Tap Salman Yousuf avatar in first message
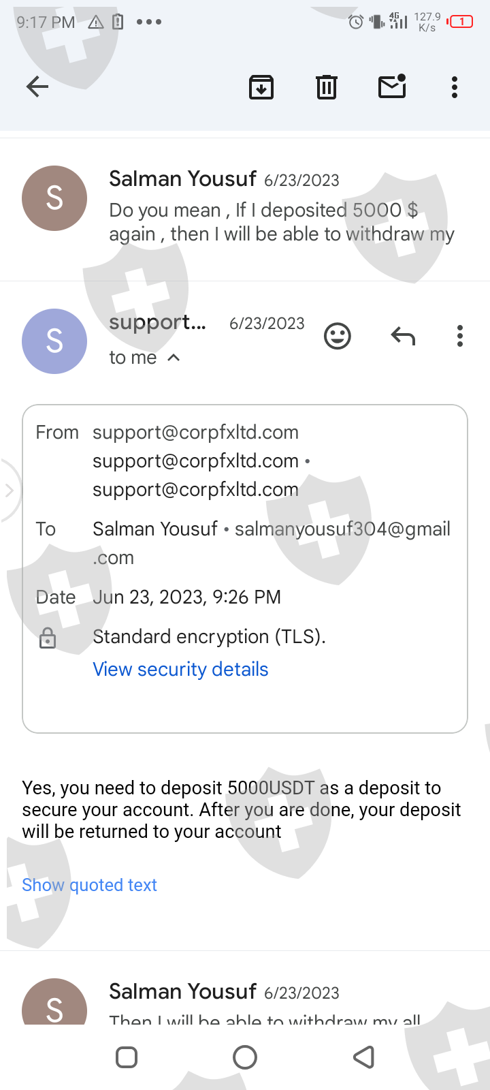Viewport: 490px width, 1090px height. pyautogui.click(x=54, y=198)
